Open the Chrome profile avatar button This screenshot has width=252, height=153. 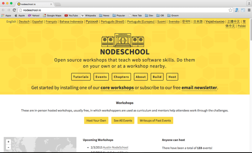[x=249, y=3]
